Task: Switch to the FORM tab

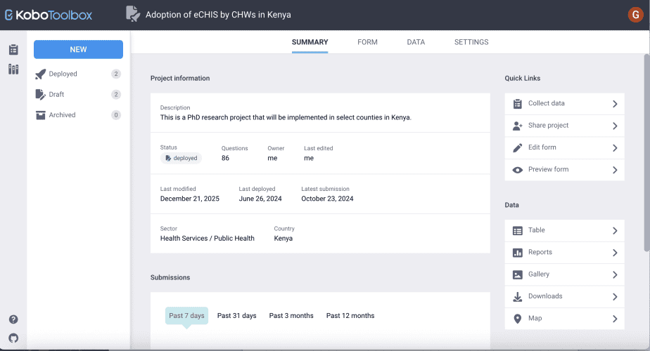Action: (367, 42)
